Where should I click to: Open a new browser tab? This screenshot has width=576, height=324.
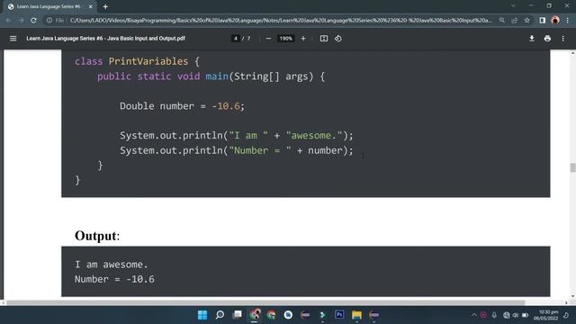tap(105, 6)
